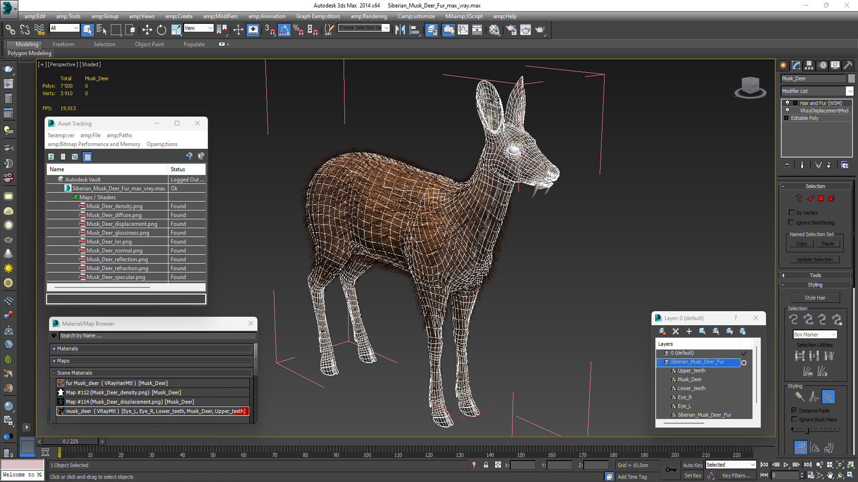Open Select by Name tool

click(x=101, y=30)
